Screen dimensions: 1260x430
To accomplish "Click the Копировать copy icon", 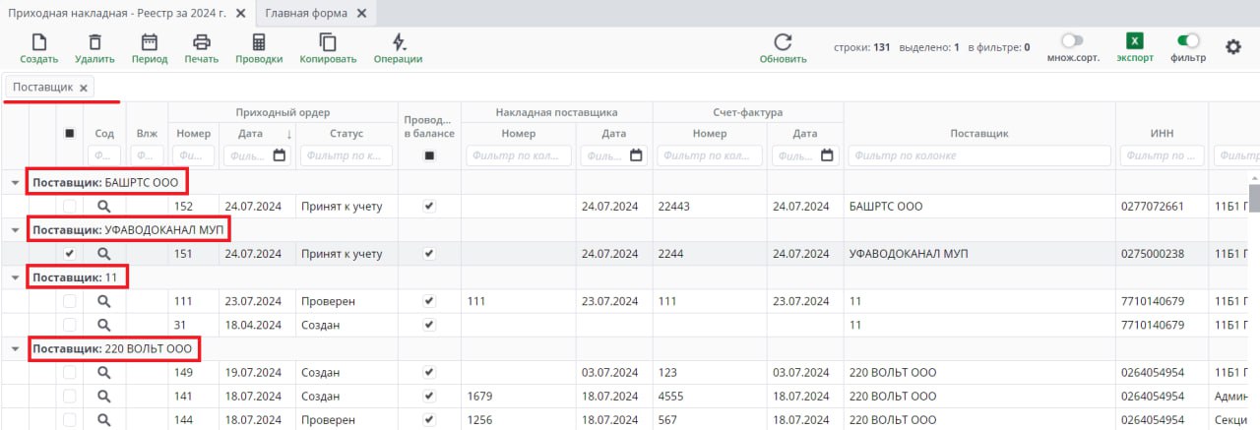I will (328, 42).
